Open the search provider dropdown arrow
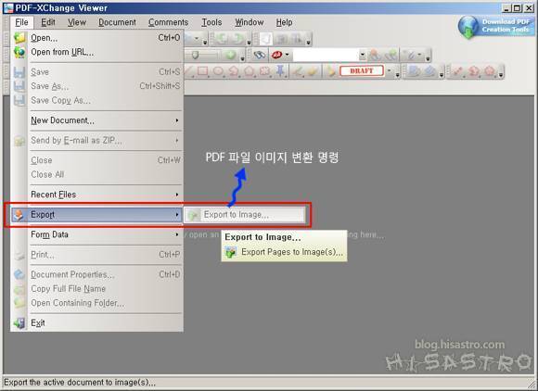Screen dimensions: 538x391 click(288, 55)
